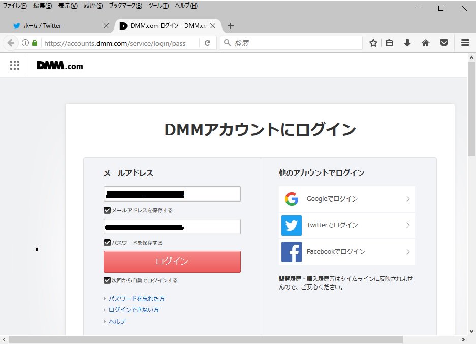The height and width of the screenshot is (344, 476).
Task: Open the 'パスワードを忘れた方' link
Action: (x=137, y=299)
